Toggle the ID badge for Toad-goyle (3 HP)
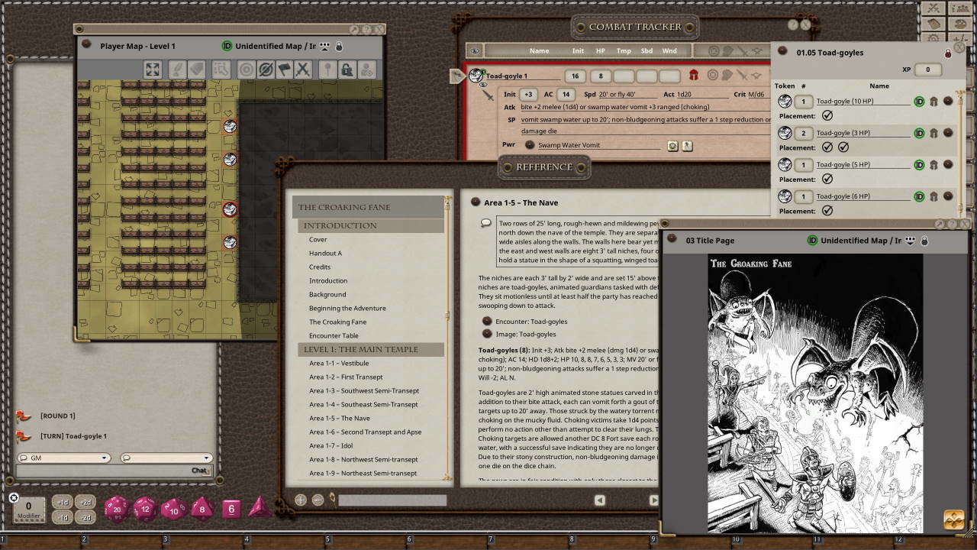This screenshot has width=977, height=550. click(x=919, y=132)
